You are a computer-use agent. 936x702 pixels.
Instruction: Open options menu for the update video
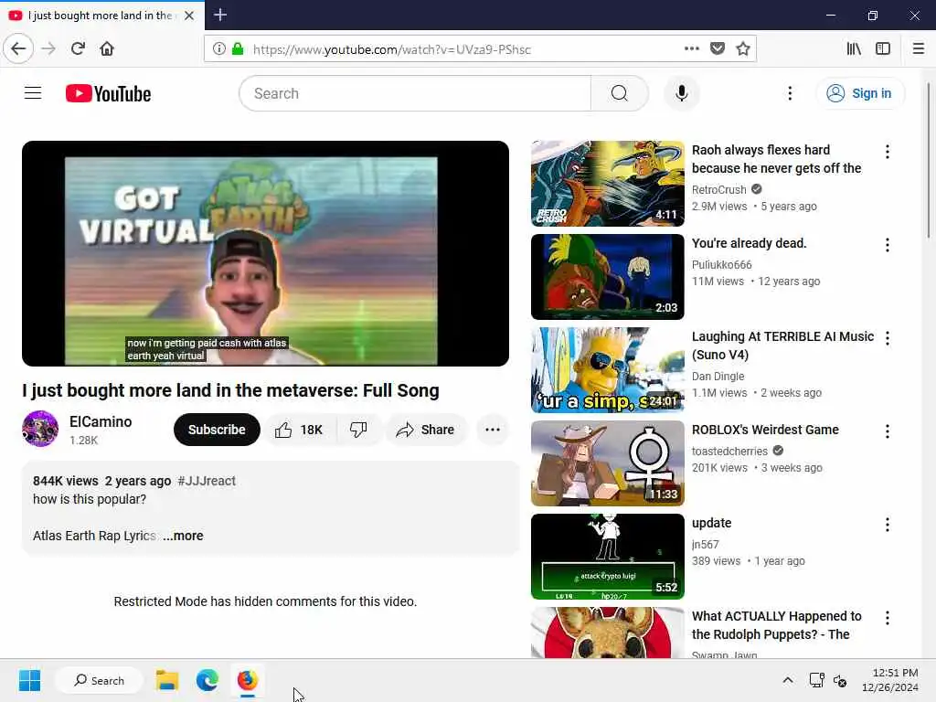[x=887, y=524]
